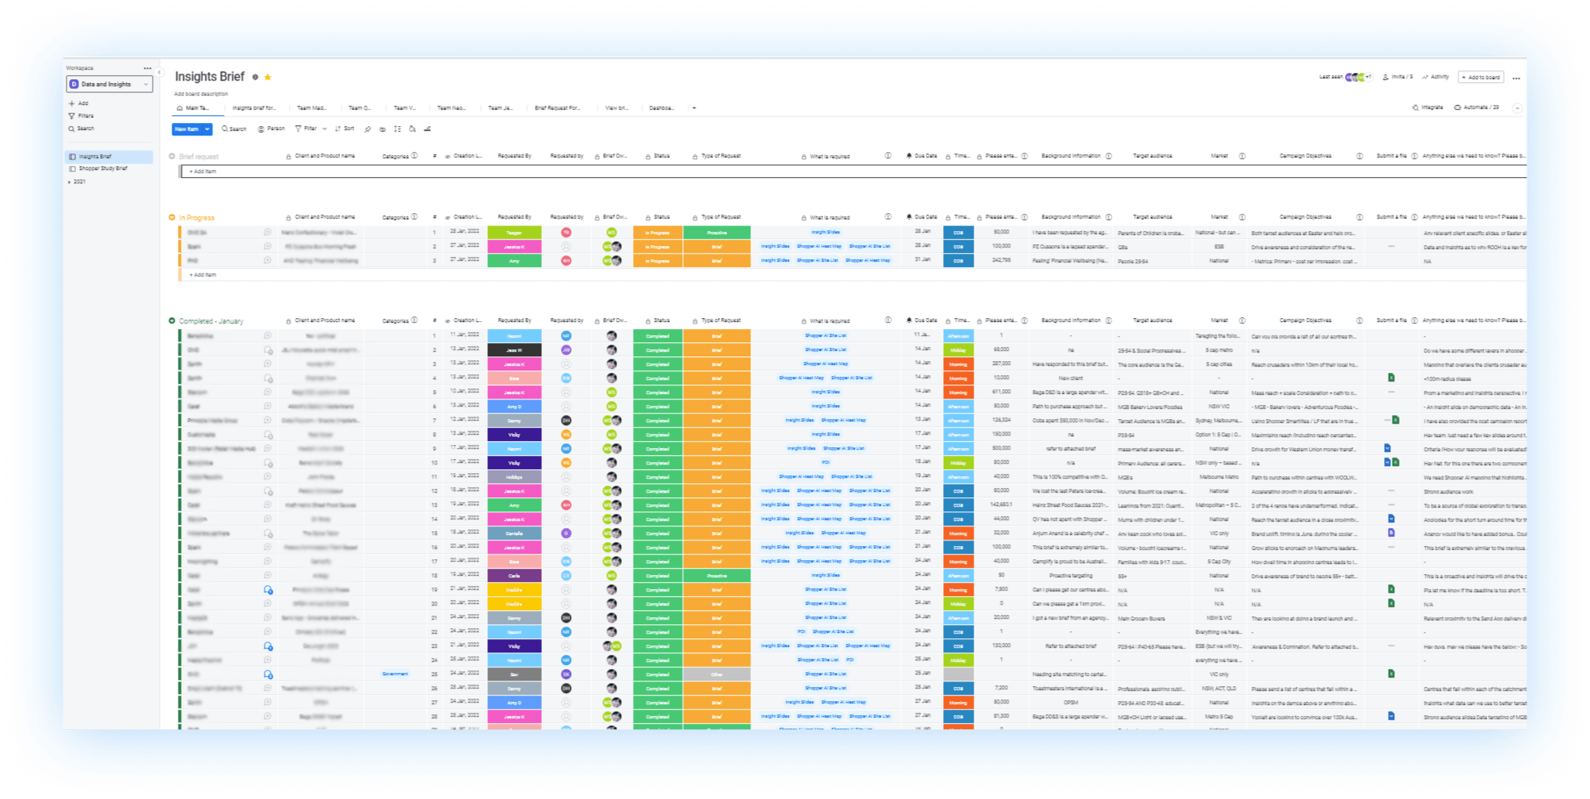The image size is (1590, 799).
Task: Collapse the board header with the round arrow
Action: pos(1517,108)
